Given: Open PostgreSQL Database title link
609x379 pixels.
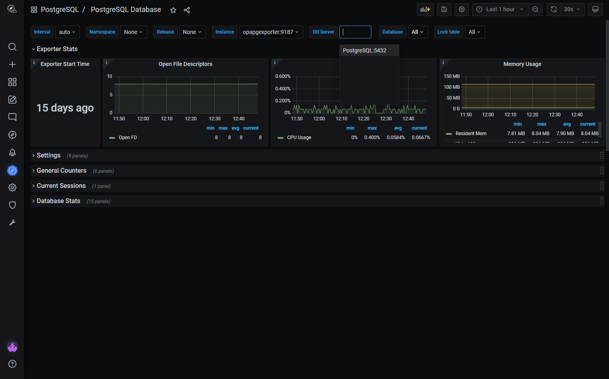Looking at the screenshot, I should (x=126, y=10).
